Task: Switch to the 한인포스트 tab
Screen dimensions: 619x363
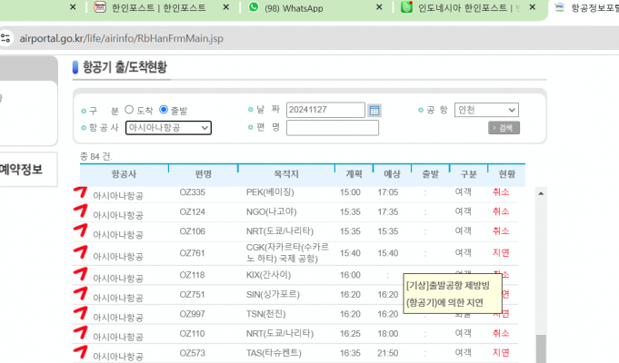Action: tap(164, 7)
